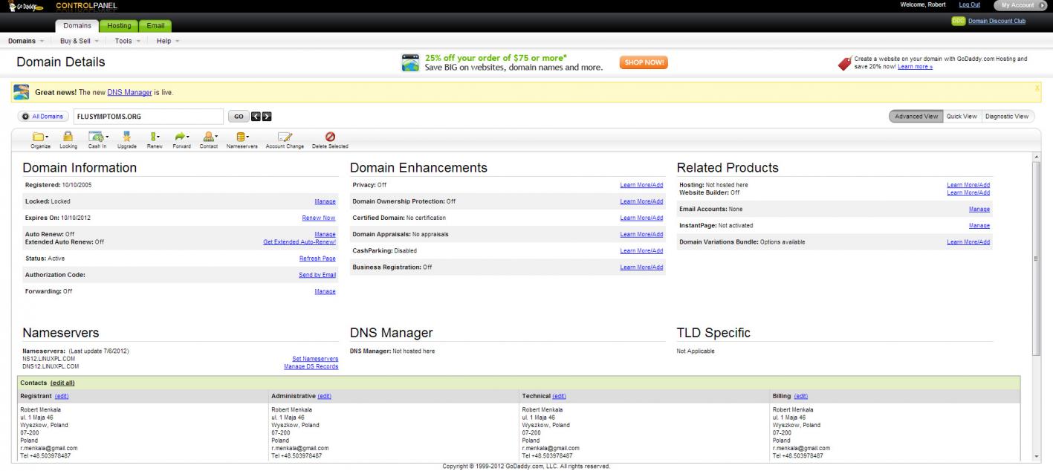The width and height of the screenshot is (1053, 471).
Task: Switch to Quick View
Action: (x=962, y=117)
